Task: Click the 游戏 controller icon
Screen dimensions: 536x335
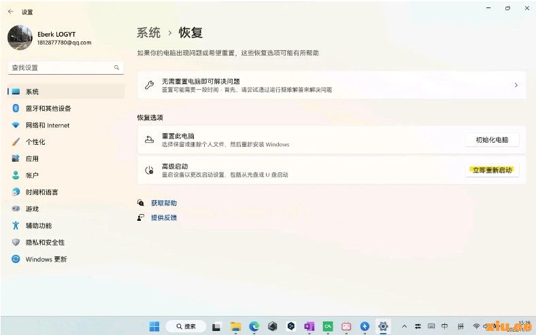Action: (x=16, y=209)
